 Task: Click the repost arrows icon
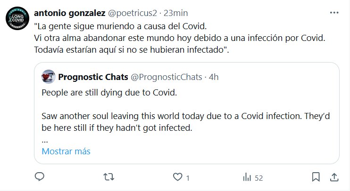[x=108, y=177]
